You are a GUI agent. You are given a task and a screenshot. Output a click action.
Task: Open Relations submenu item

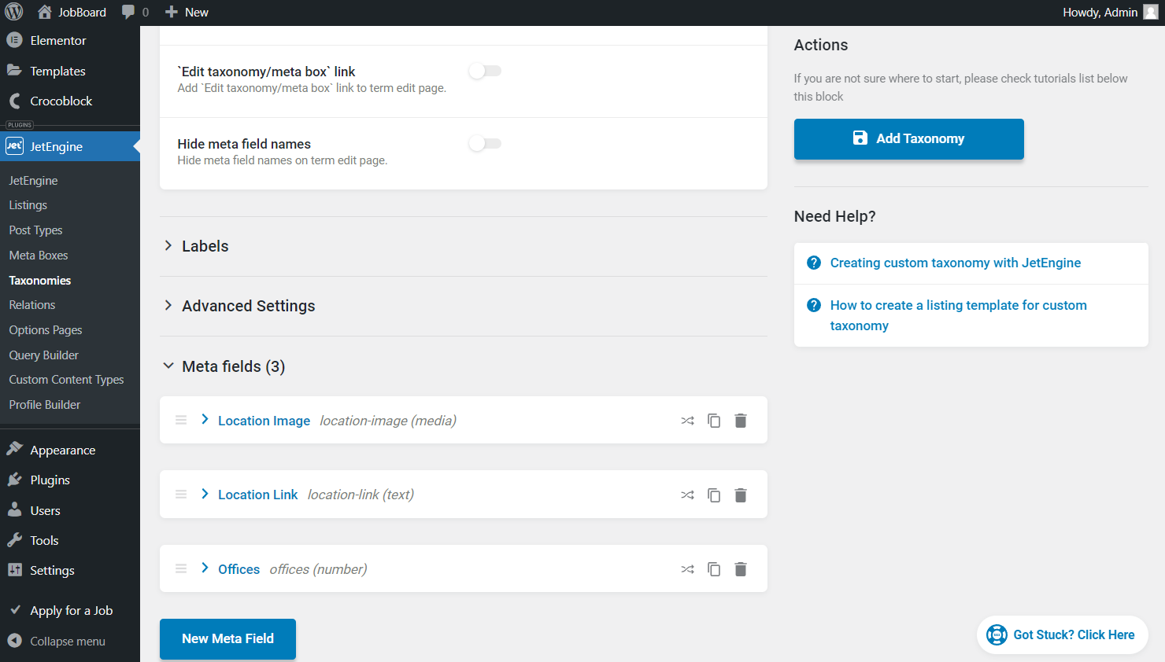tap(32, 305)
